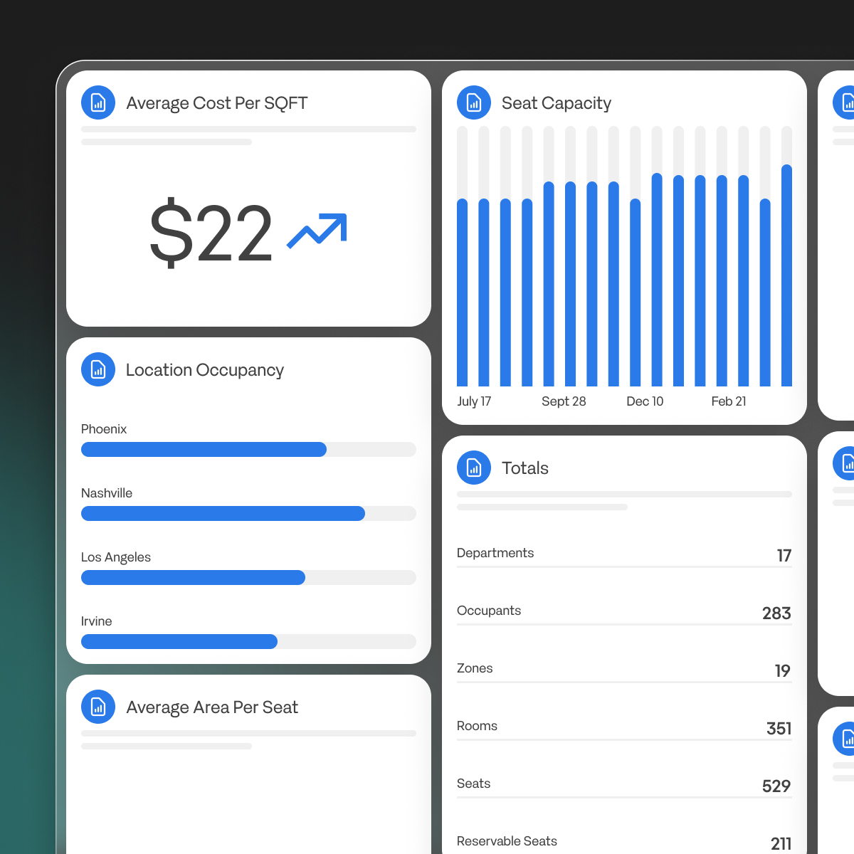Click the Nashville location label
Screen dimensions: 854x854
pyautogui.click(x=107, y=493)
